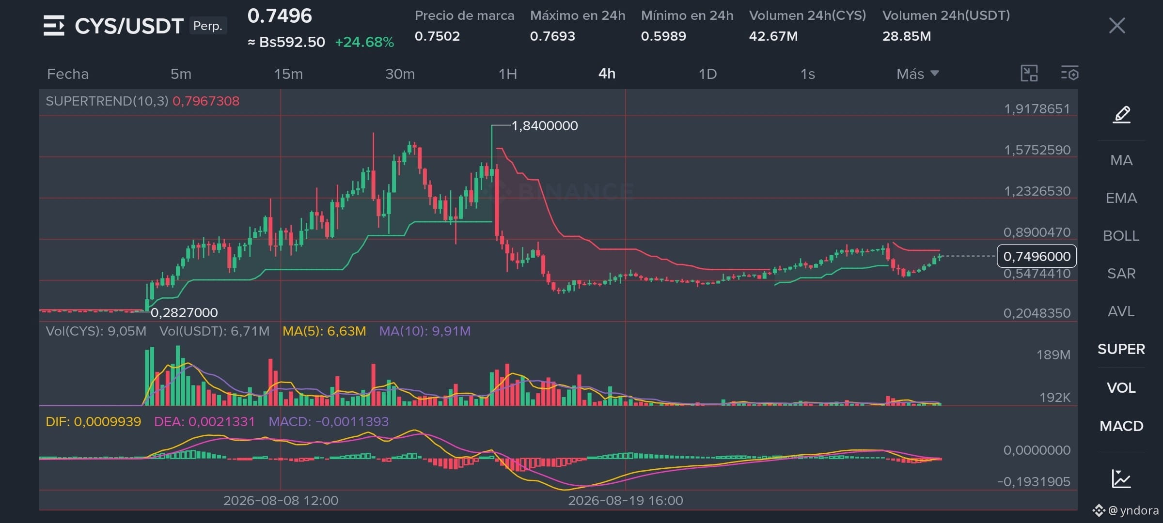Select the 15m timeframe
This screenshot has width=1163, height=523.
[x=288, y=74]
